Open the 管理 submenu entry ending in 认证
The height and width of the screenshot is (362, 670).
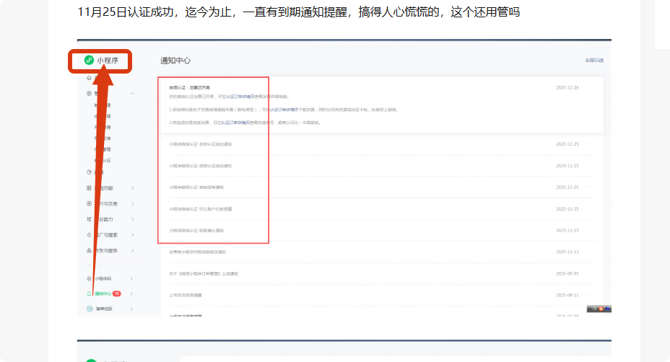103,161
